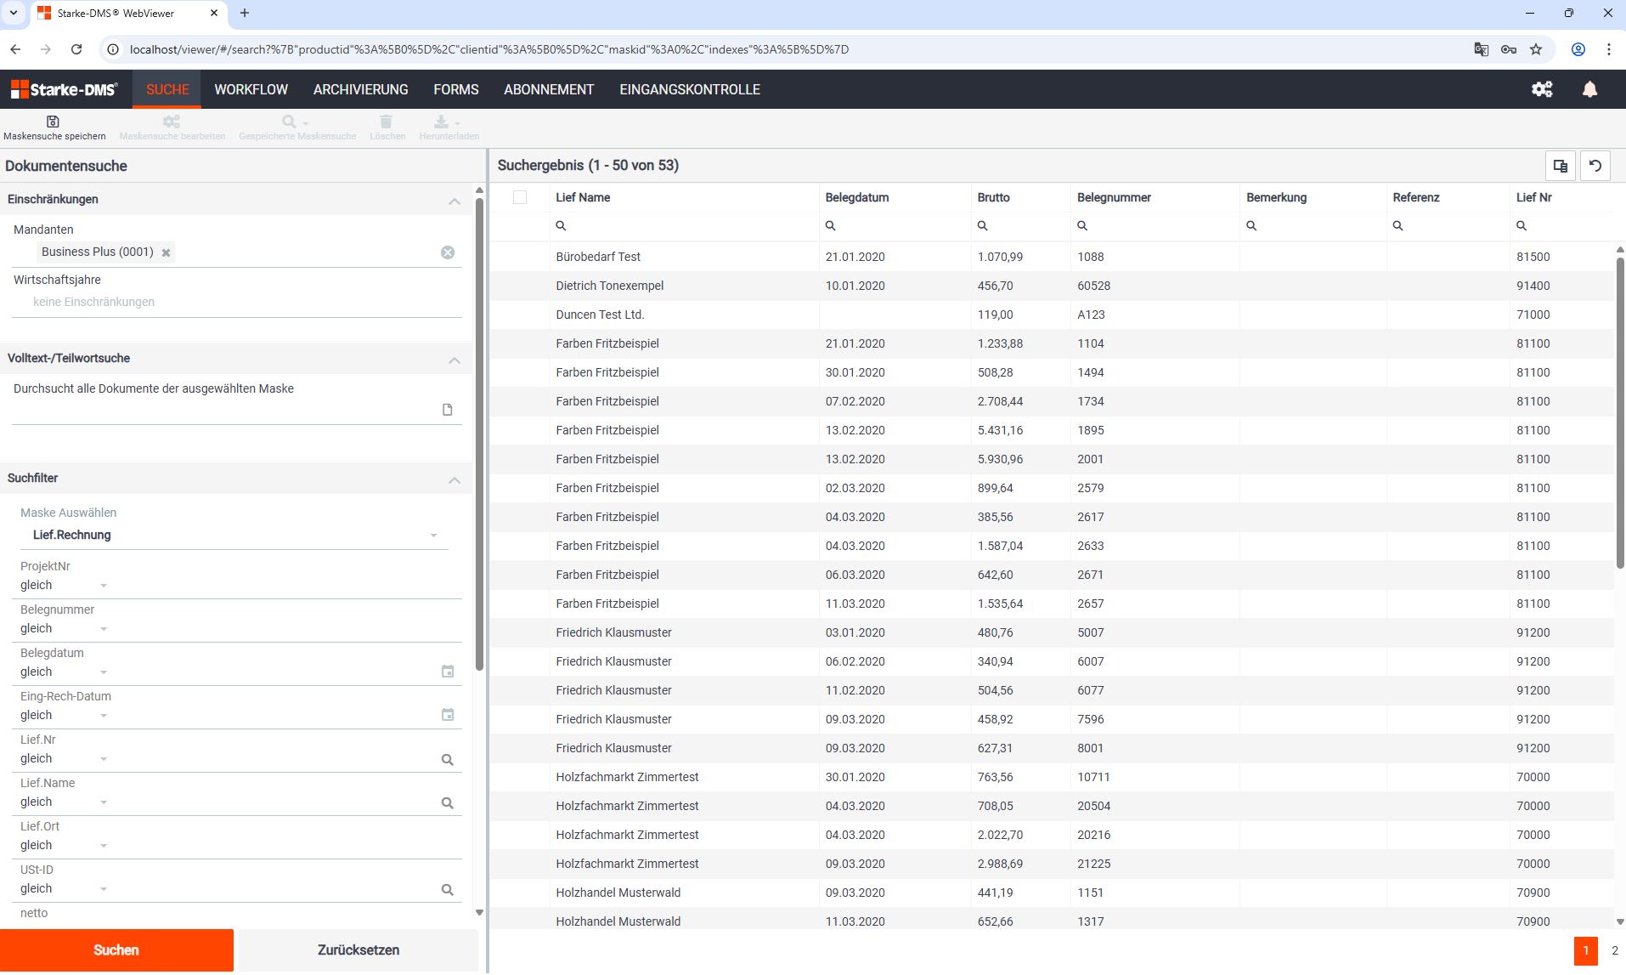Sort by the Lief Name column header
Screen dimensions: 1626x975
point(583,197)
